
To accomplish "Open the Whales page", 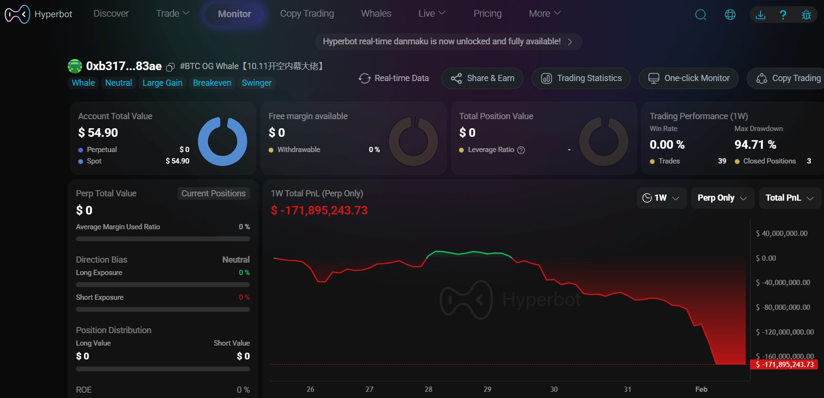I will [x=376, y=13].
